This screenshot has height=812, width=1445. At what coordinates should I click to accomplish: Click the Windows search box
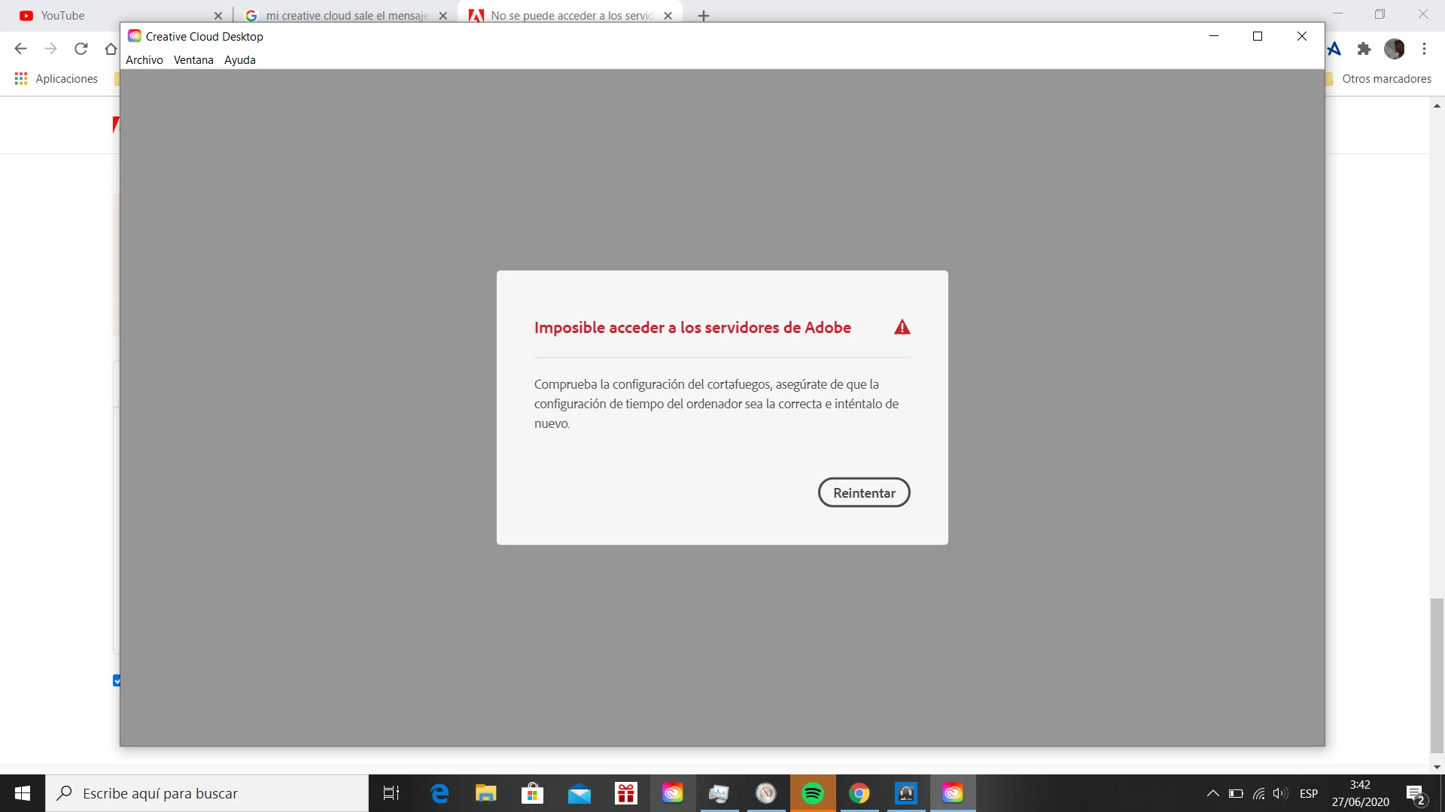tap(207, 793)
